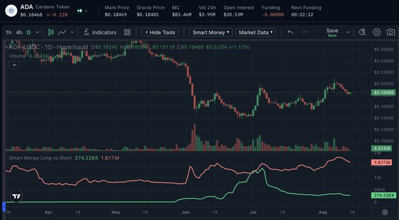Viewport: 399px width, 220px height.
Task: Click the May label on time axis
Action: click(116, 212)
